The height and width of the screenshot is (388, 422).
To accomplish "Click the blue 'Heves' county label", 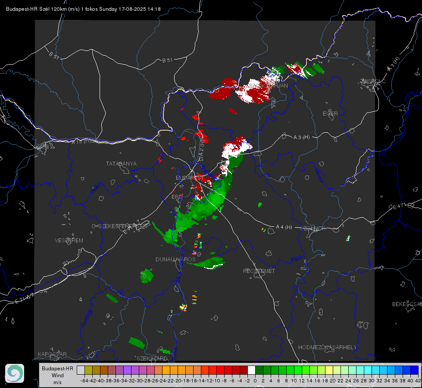I will point(319,175).
